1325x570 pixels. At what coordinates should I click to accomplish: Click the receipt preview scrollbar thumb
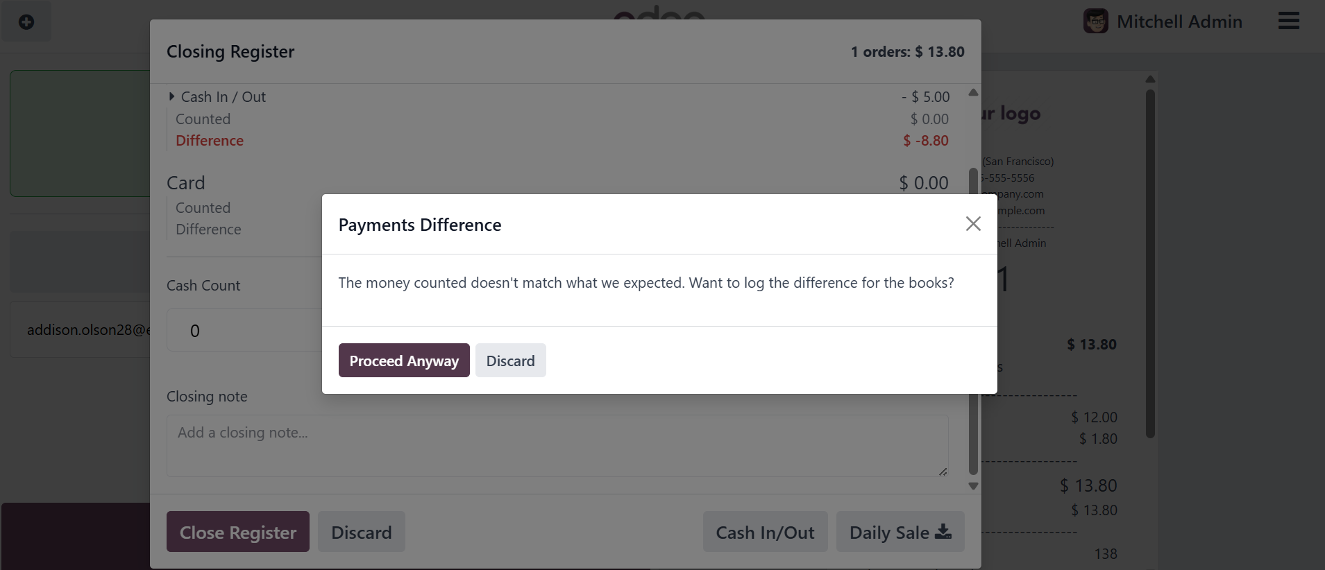pyautogui.click(x=1150, y=264)
